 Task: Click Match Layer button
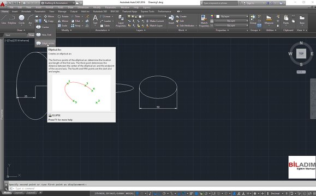tap(154, 26)
